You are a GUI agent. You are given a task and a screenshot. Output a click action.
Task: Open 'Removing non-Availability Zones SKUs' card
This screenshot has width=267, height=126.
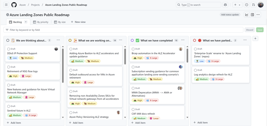[94, 97]
